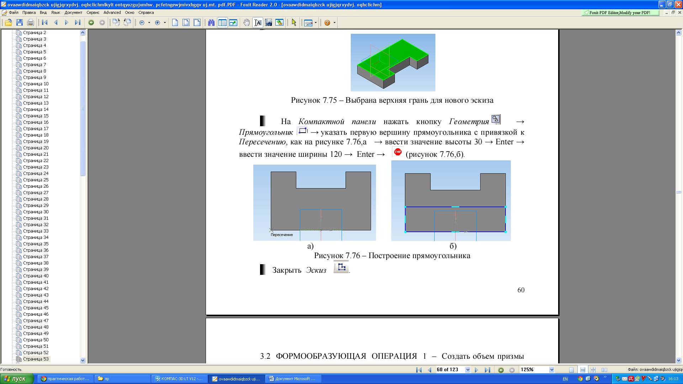
Task: Click EN language indicator in taskbar
Action: coord(565,379)
